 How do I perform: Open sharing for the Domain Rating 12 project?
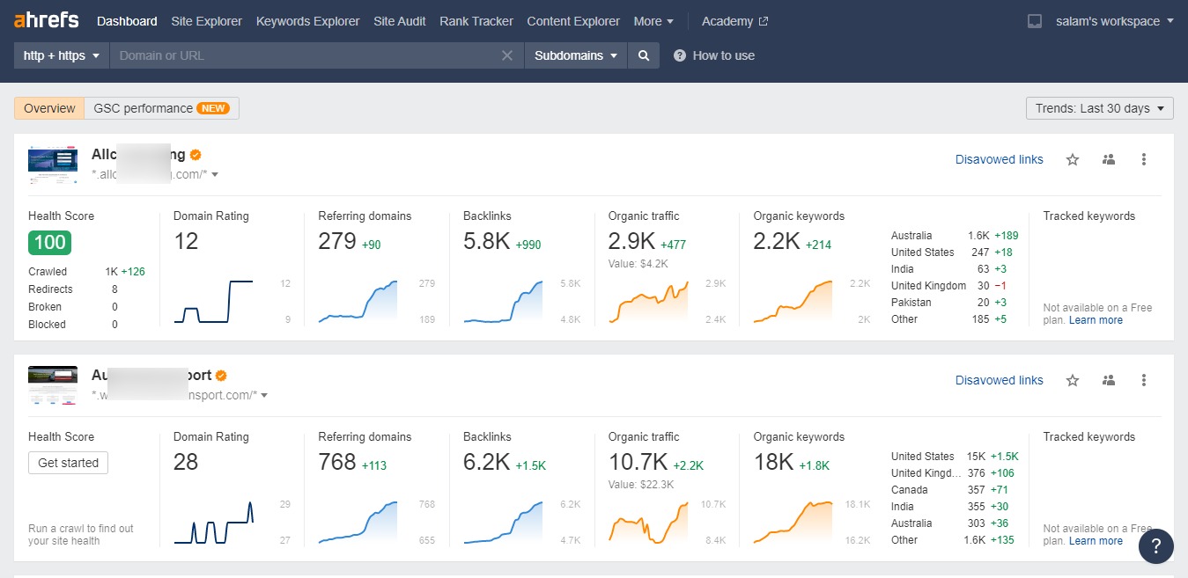point(1109,159)
